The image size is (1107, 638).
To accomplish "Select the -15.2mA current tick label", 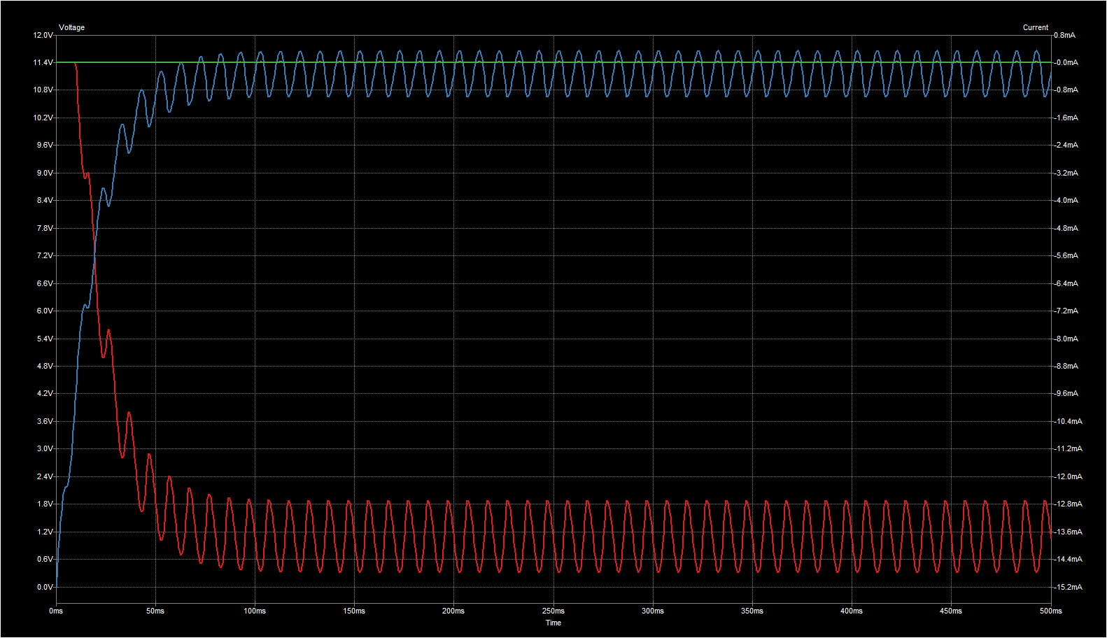I will coord(1068,587).
